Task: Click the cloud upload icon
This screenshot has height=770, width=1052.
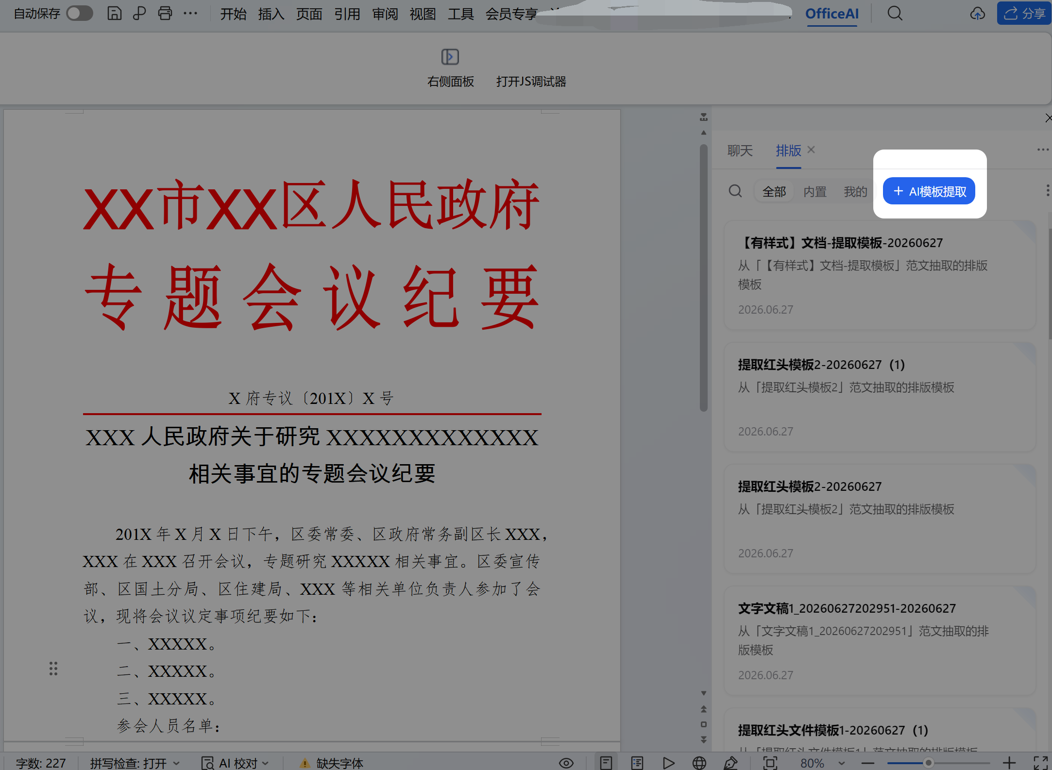Action: (x=977, y=14)
